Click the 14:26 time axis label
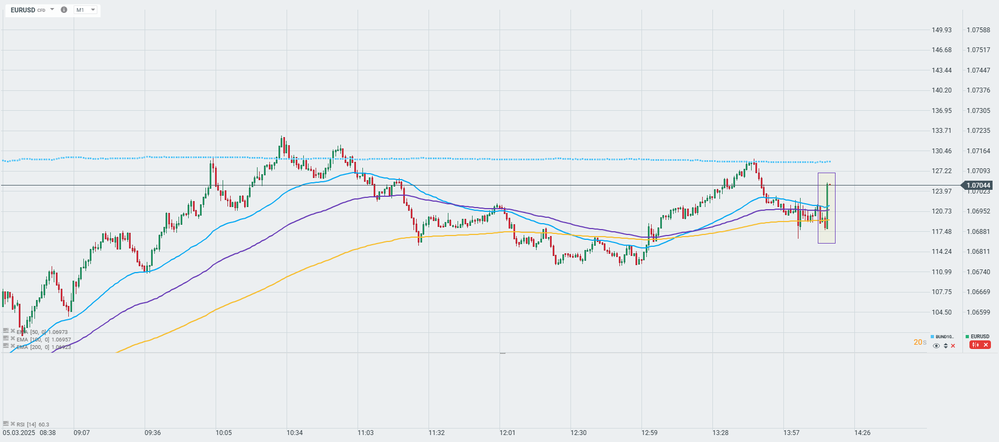 [862, 433]
